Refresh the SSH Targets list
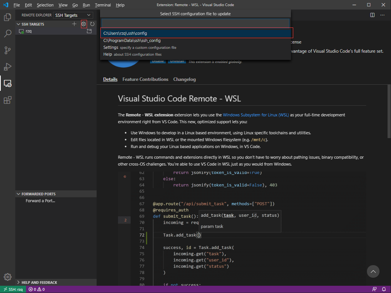Image resolution: width=391 pixels, height=293 pixels. 92,24
